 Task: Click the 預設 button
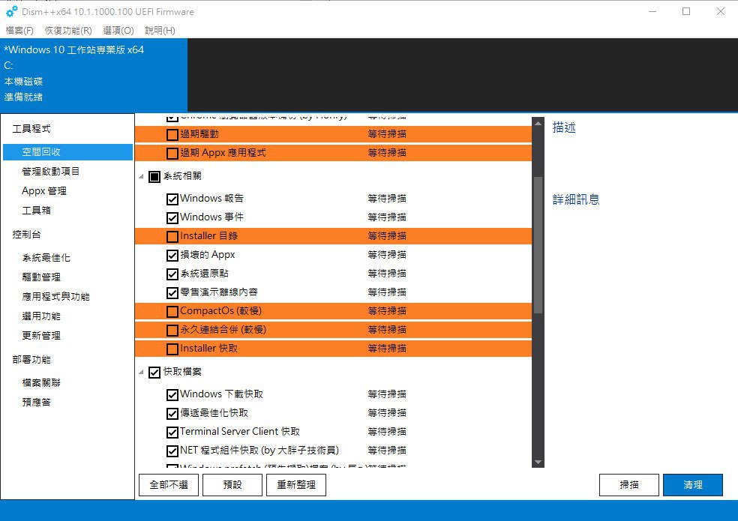[232, 485]
